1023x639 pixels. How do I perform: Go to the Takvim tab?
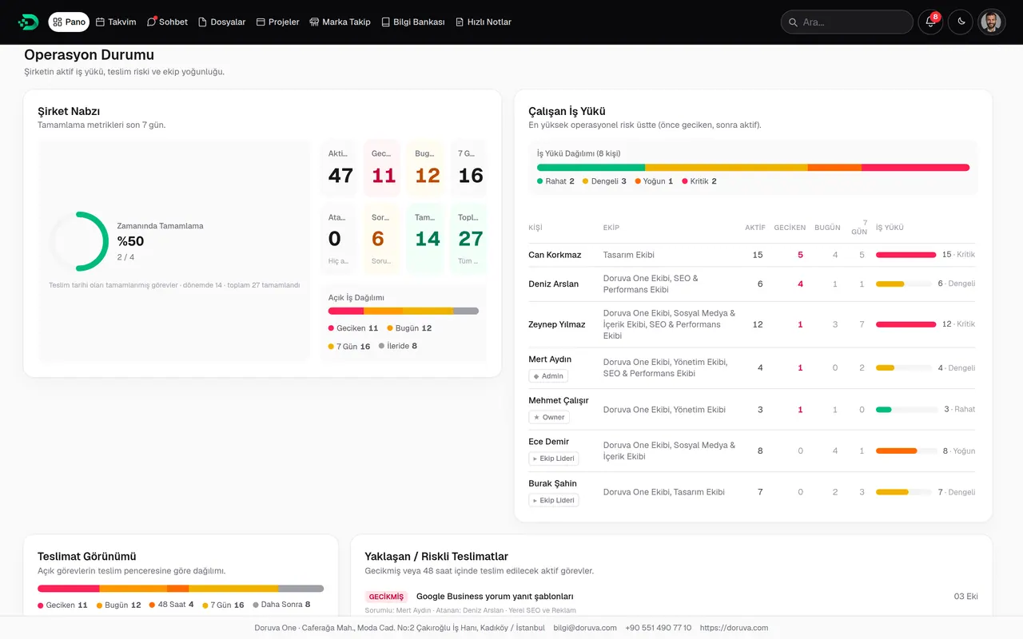point(116,22)
